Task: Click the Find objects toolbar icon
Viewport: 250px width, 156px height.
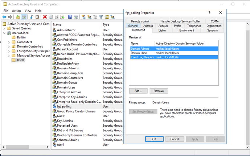Action: (x=107, y=17)
